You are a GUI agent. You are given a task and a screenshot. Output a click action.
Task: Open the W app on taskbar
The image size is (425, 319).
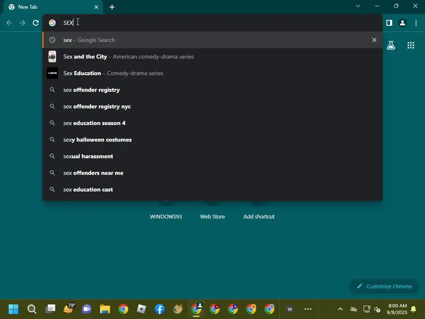[x=289, y=309]
